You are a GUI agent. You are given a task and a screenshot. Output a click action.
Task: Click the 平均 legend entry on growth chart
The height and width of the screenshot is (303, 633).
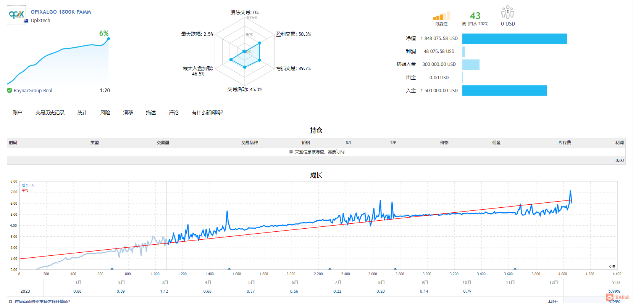click(25, 190)
